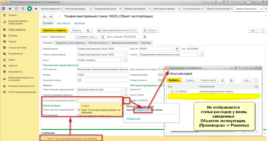Open status history icon next to Установить статус
This screenshot has width=268, height=141.
(x=103, y=37)
